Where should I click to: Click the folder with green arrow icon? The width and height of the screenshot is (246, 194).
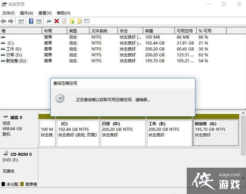(x=72, y=21)
